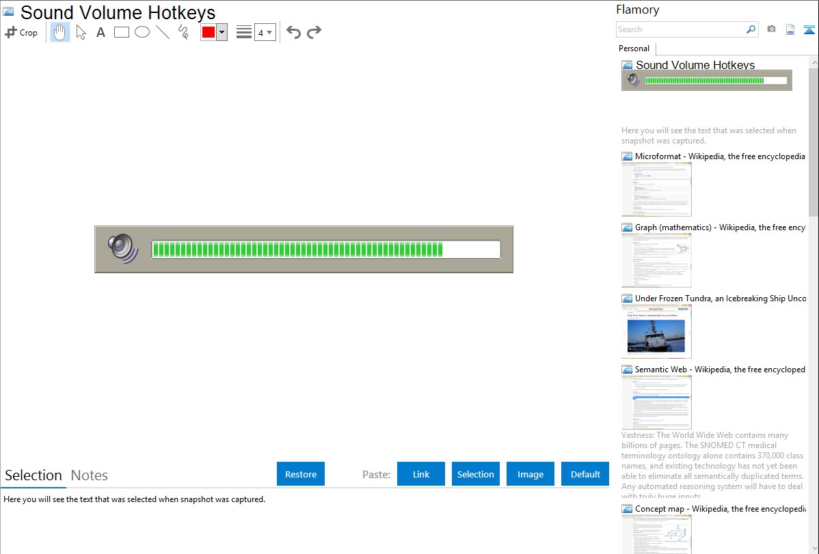Click Microformat - Wikipedia snapshot title
Image resolution: width=819 pixels, height=554 pixels.
720,156
